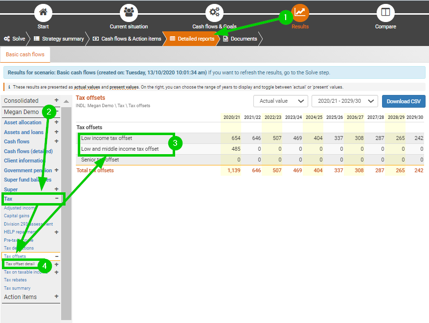This screenshot has height=323, width=429.
Task: Click the Start home icon
Action: coord(43,12)
